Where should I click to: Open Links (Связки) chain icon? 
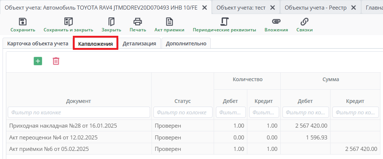[304, 22]
